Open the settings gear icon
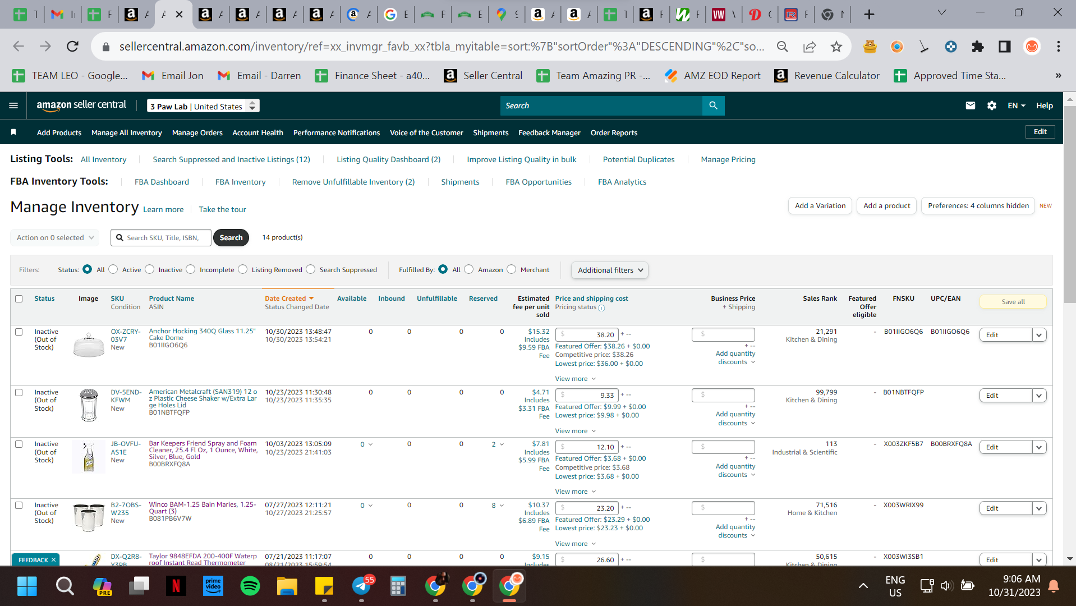1076x606 pixels. (x=991, y=105)
